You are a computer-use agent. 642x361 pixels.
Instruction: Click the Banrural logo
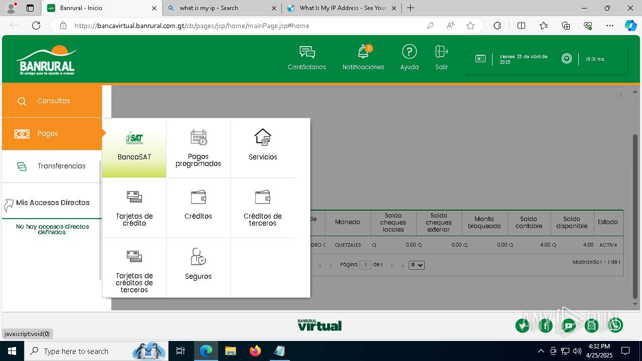[47, 61]
